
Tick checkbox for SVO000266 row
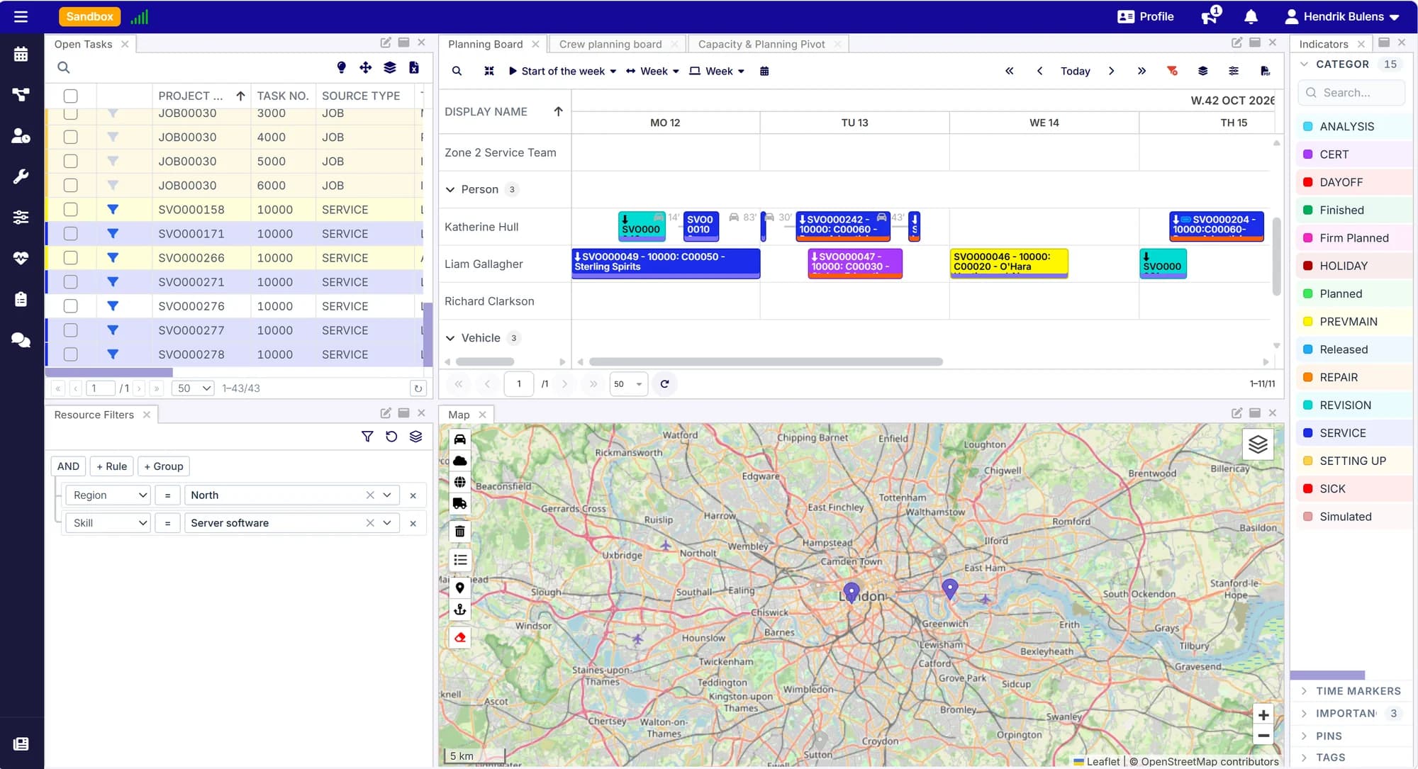pyautogui.click(x=70, y=258)
